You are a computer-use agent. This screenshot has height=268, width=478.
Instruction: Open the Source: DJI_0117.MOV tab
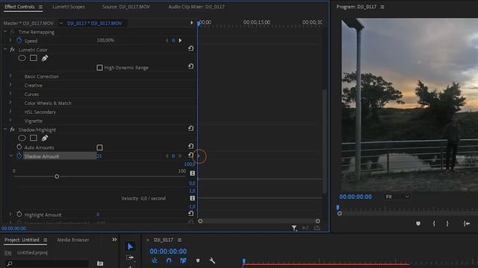(x=126, y=7)
